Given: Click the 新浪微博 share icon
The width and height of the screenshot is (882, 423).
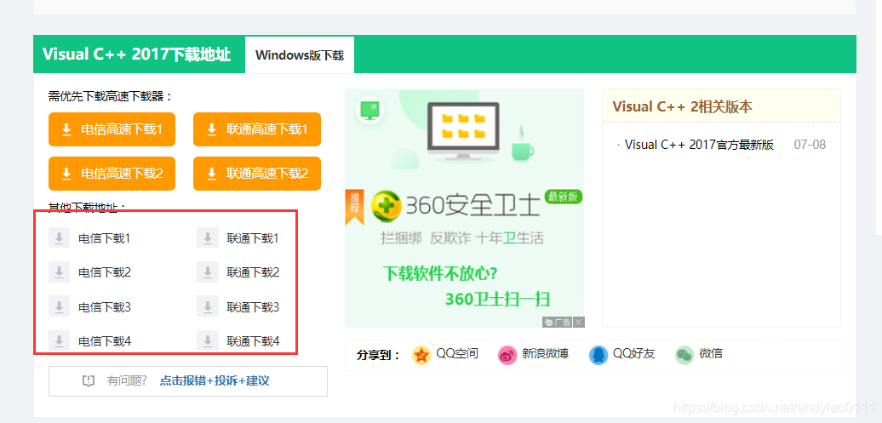Looking at the screenshot, I should pos(507,355).
